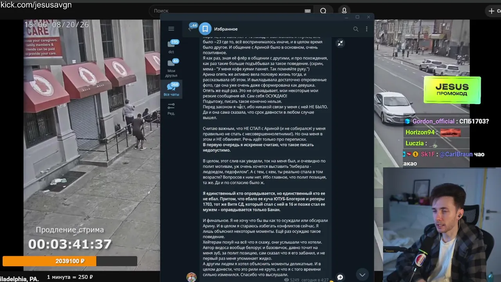Screen dimensions: 501x282
Task: Open Luczia username in stream chat
Action: [415, 143]
